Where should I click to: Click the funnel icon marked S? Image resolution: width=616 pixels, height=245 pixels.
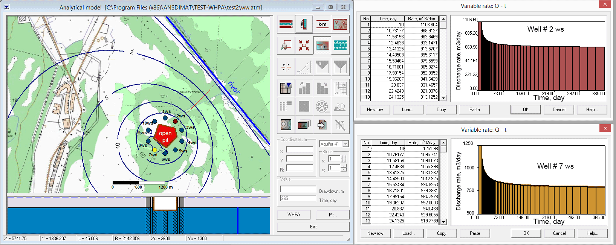click(322, 67)
